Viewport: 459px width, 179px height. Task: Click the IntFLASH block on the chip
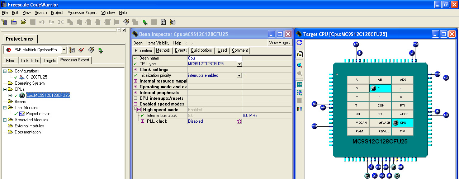click(x=380, y=123)
